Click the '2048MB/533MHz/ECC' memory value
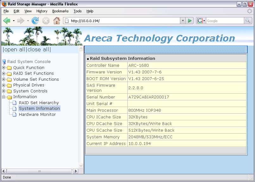Screen dimensions: 255x182 [x=150, y=137]
